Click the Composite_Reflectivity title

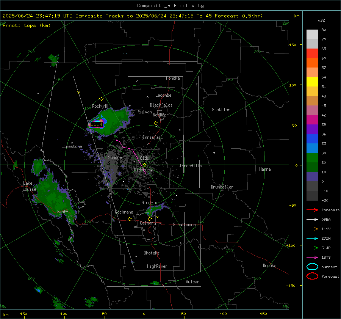click(x=170, y=6)
